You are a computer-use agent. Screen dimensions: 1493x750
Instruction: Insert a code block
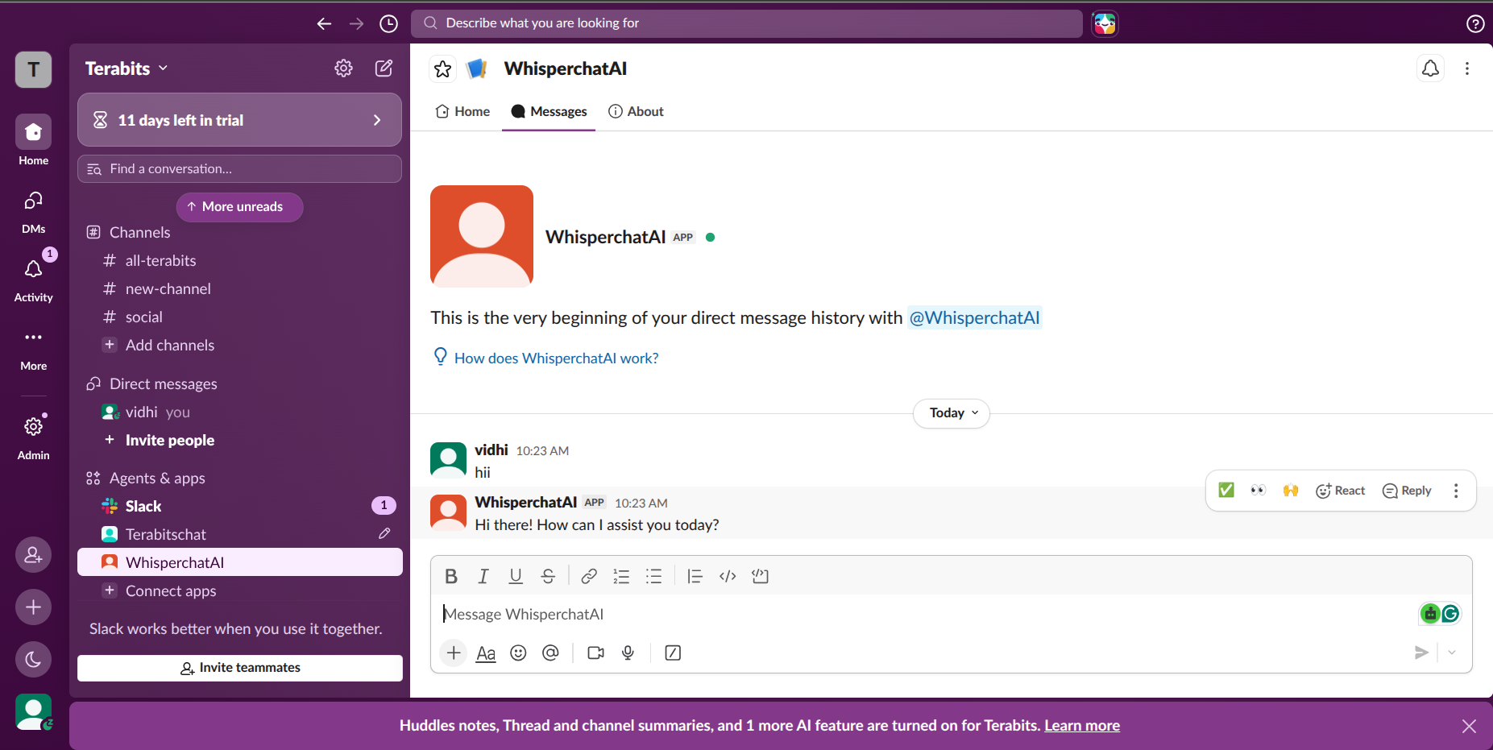pyautogui.click(x=760, y=576)
